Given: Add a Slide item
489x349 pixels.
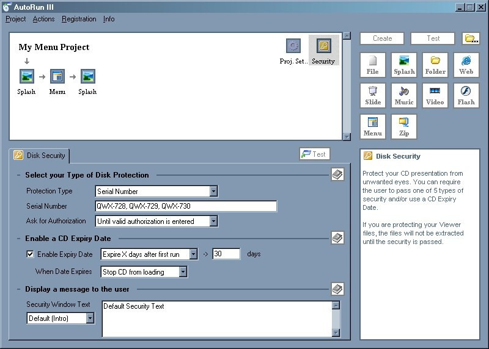Looking at the screenshot, I should point(373,96).
